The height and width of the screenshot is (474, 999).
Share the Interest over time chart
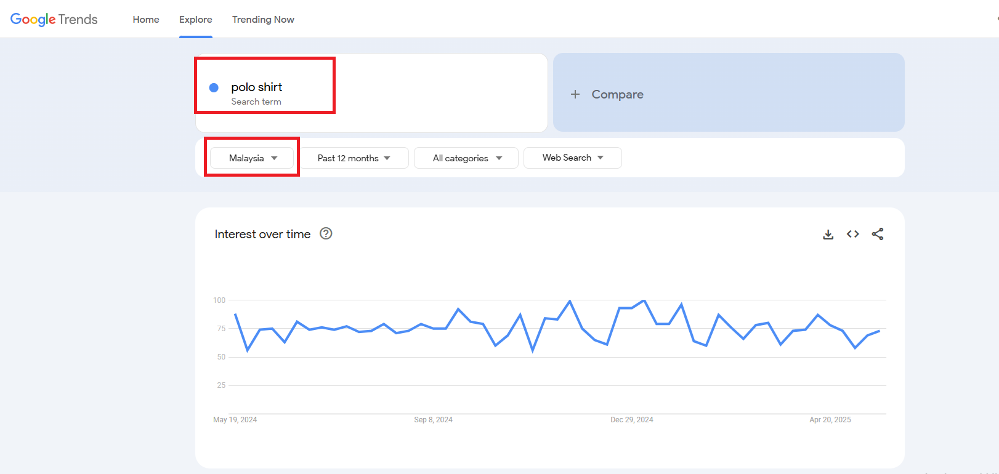878,234
